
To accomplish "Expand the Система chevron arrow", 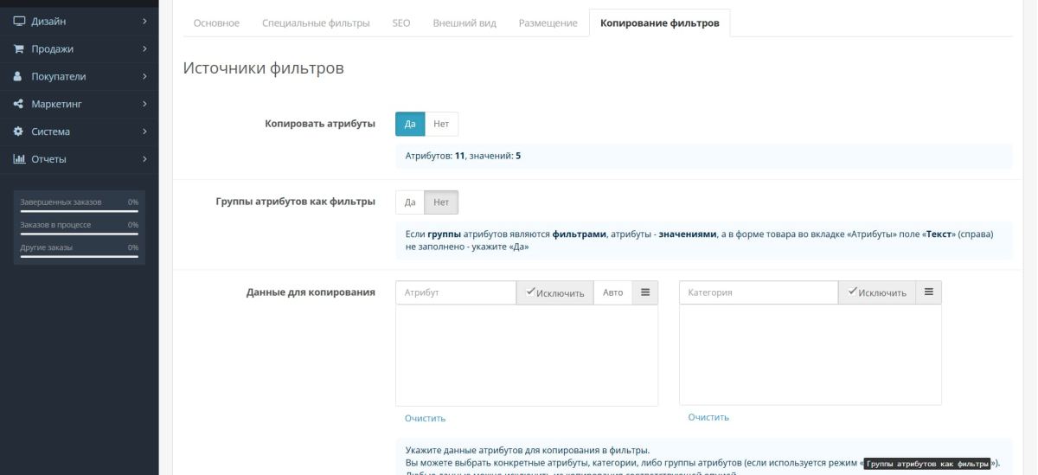I will coord(144,132).
